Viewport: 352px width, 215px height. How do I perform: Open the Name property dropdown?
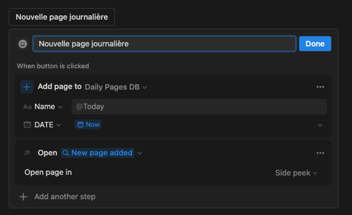pyautogui.click(x=48, y=107)
